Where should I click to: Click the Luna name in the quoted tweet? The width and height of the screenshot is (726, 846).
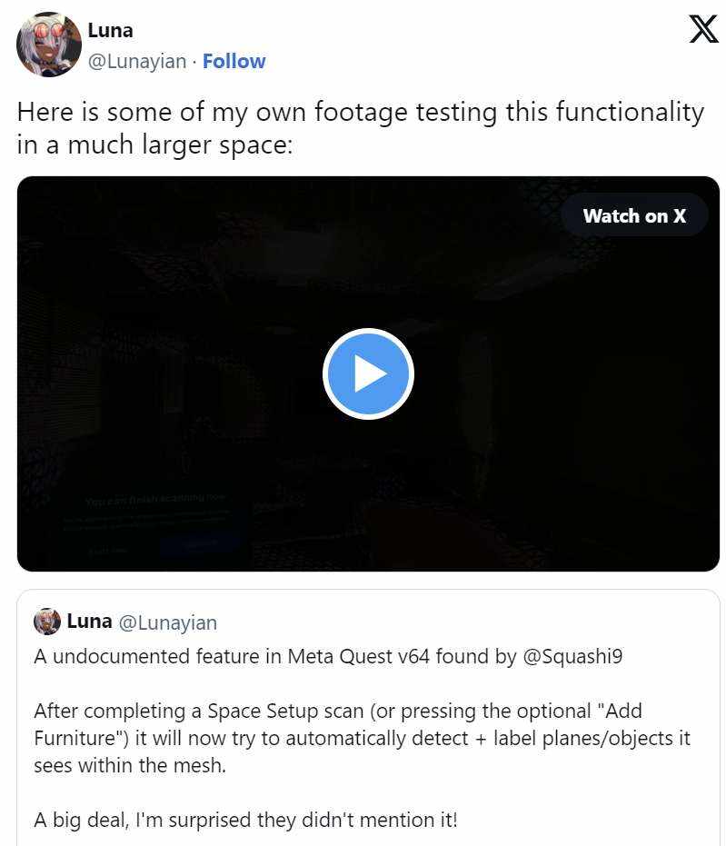(x=89, y=621)
